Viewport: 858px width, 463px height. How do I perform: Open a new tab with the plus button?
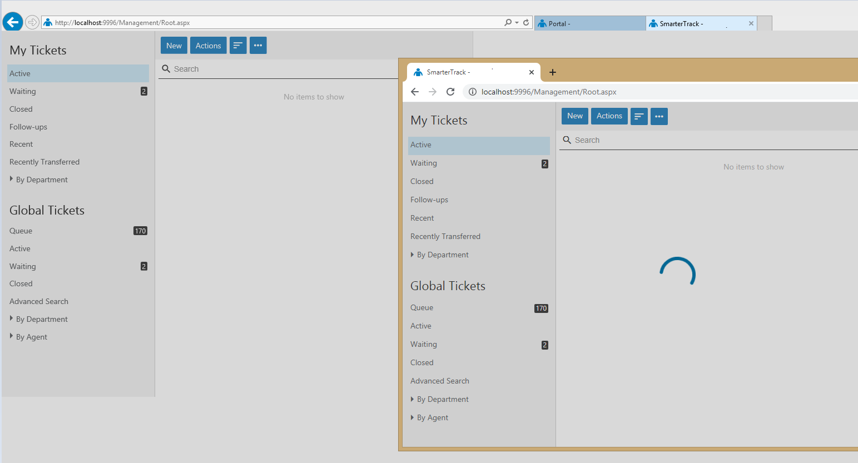[553, 72]
